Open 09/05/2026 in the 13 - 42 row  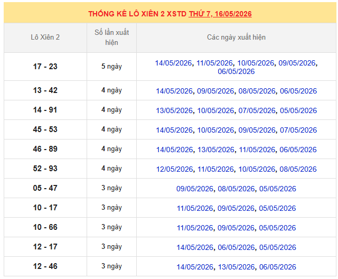coord(215,91)
